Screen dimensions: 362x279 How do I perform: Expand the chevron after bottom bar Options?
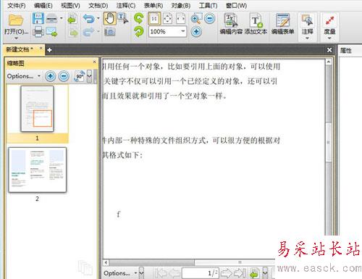[141, 273]
